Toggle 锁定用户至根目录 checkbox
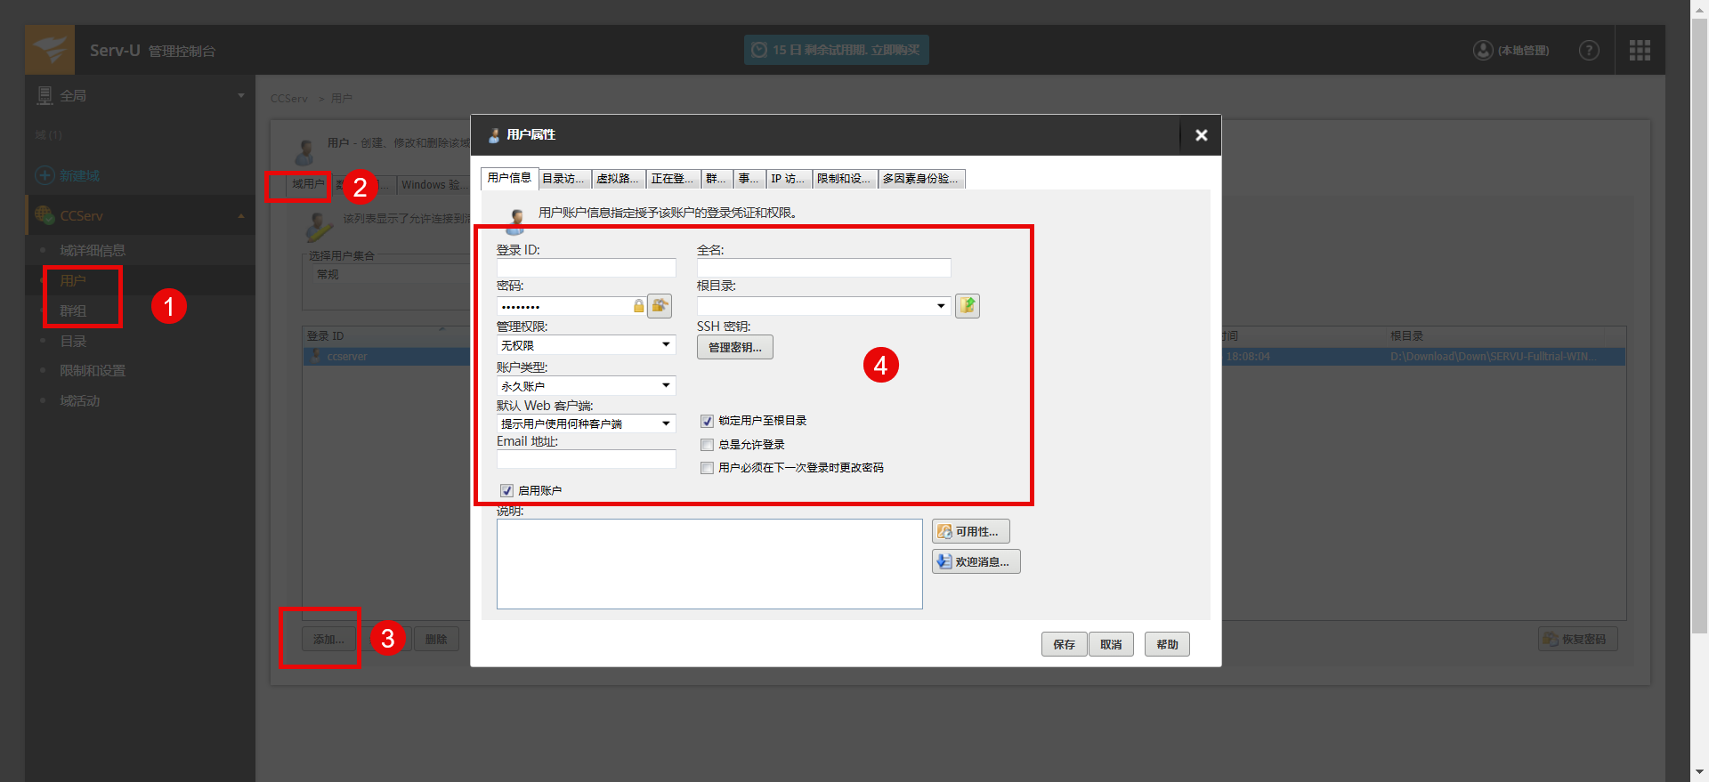The height and width of the screenshot is (782, 1709). 707,421
